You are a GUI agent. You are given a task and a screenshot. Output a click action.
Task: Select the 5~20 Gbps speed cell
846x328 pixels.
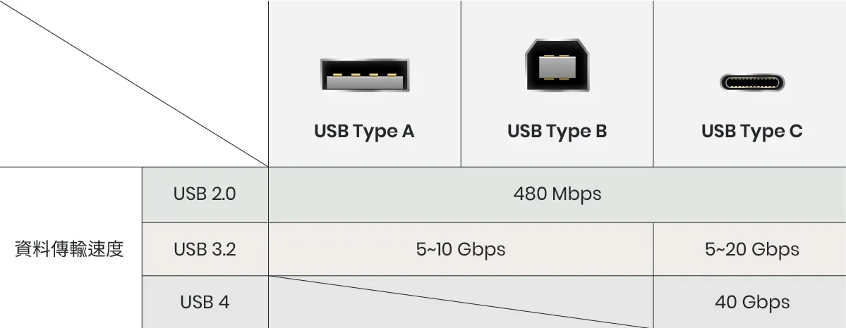coord(751,249)
